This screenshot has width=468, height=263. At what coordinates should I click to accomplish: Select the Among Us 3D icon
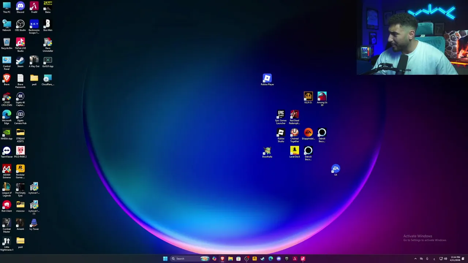click(322, 99)
